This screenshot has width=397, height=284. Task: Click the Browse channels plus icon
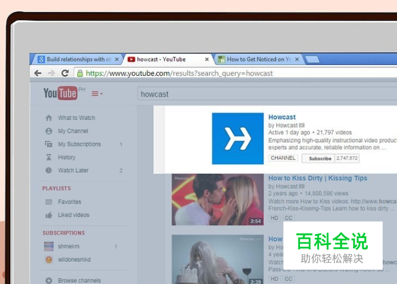(x=49, y=281)
